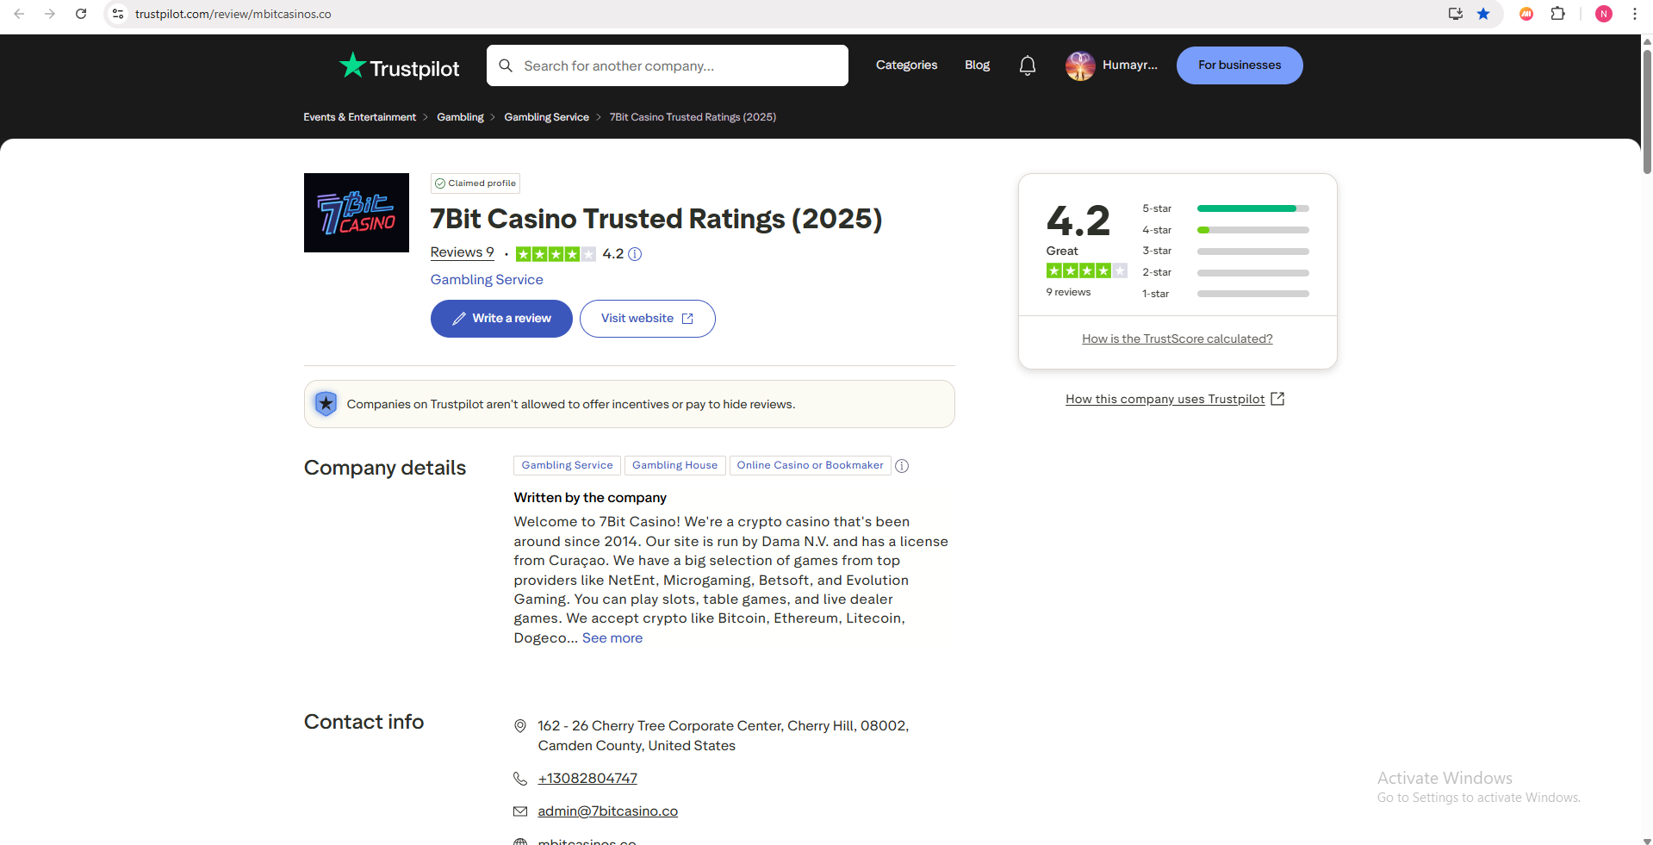Click the install app icon in address bar
The width and height of the screenshot is (1653, 845).
click(x=1456, y=14)
